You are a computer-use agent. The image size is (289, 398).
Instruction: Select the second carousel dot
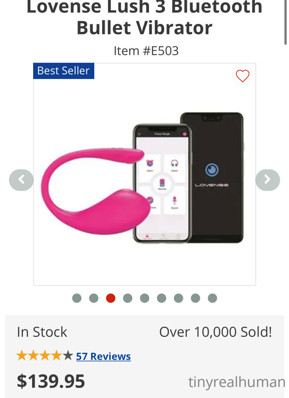point(94,298)
